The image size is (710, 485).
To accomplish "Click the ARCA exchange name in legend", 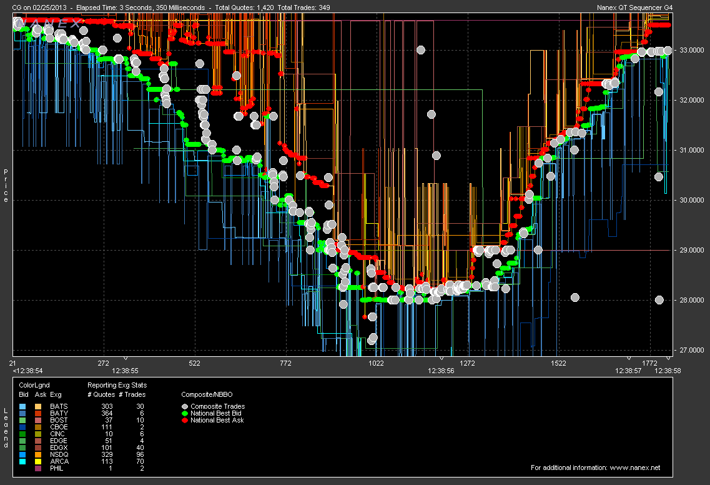I will (x=59, y=461).
